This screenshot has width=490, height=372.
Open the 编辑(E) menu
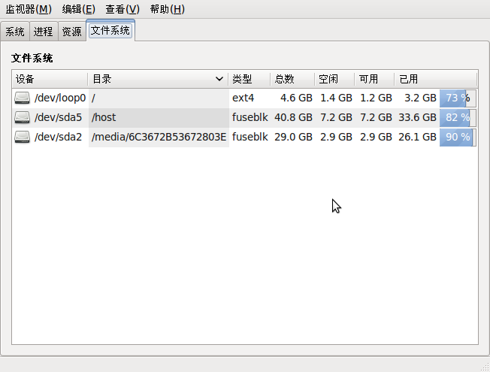78,9
